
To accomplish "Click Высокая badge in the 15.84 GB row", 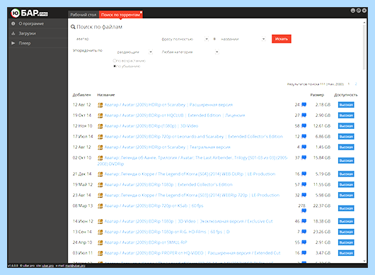I will (x=346, y=160).
